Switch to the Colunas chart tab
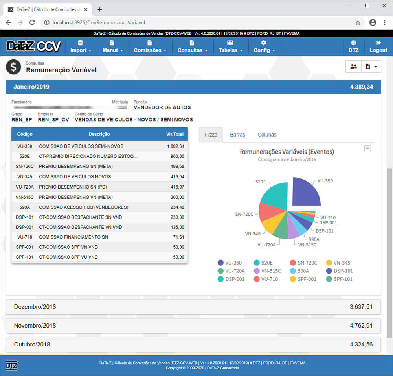Viewport: 393px width, 376px height. 267,135
